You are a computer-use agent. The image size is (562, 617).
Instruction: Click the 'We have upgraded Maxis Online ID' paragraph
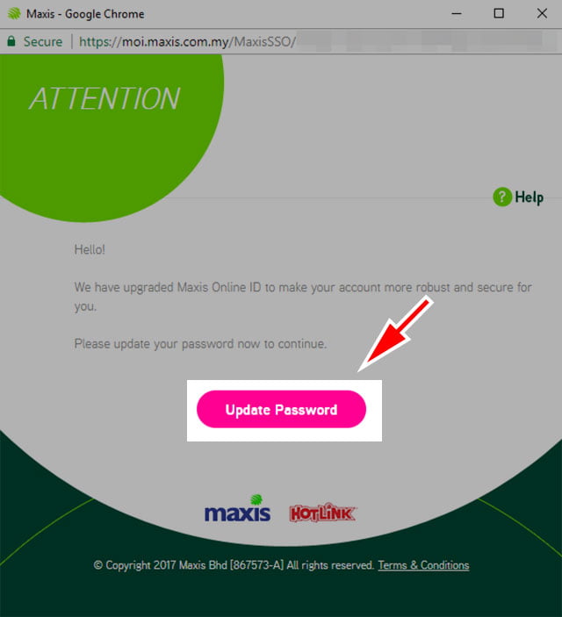click(303, 297)
